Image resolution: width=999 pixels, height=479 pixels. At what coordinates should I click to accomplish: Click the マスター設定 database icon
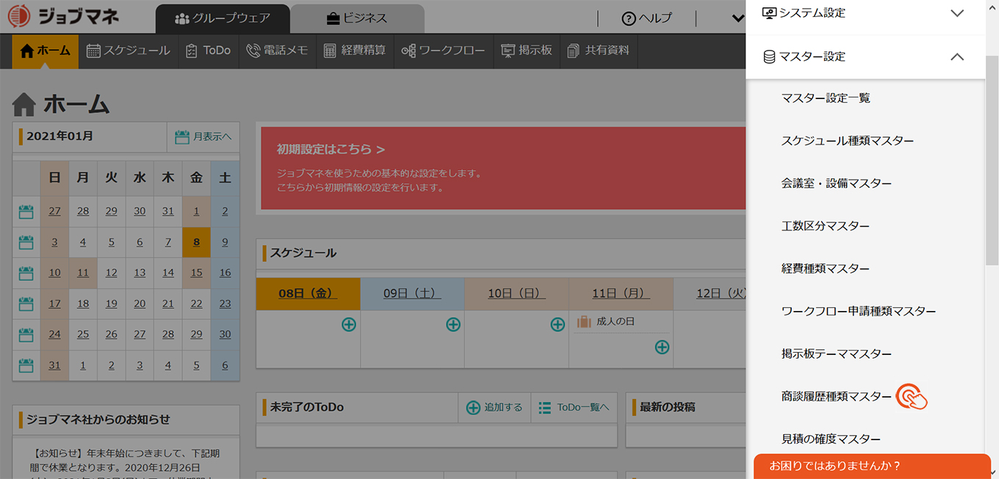[x=769, y=56]
